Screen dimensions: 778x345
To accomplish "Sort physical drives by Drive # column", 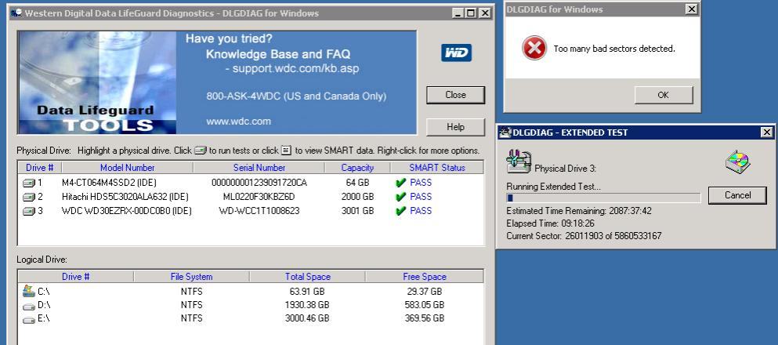I will coord(40,168).
